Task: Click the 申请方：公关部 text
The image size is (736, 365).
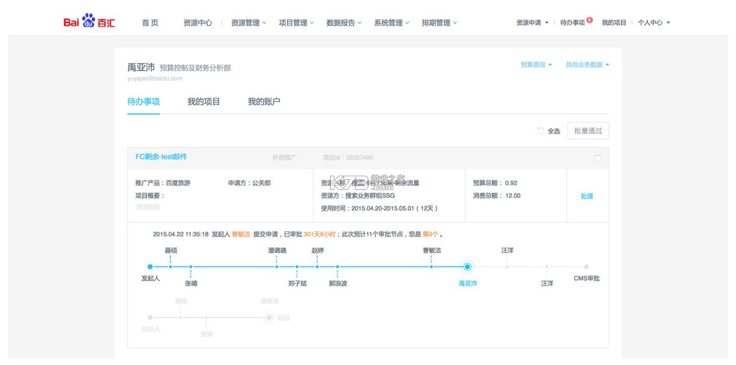Action: coord(249,183)
